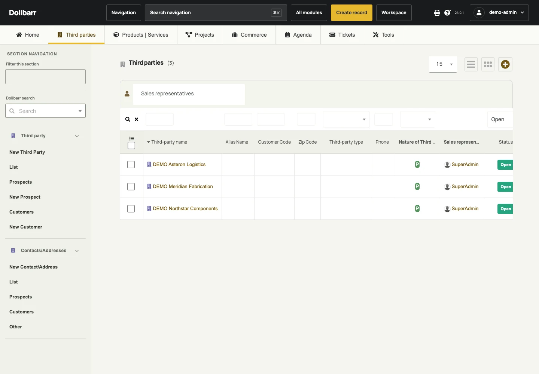Open the help question-mark icon
Image resolution: width=539 pixels, height=374 pixels.
tap(447, 13)
